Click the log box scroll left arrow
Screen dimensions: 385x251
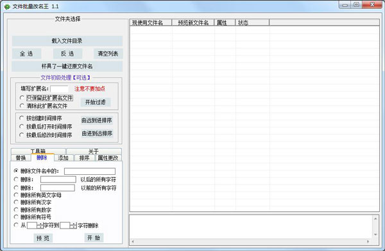[133, 241]
